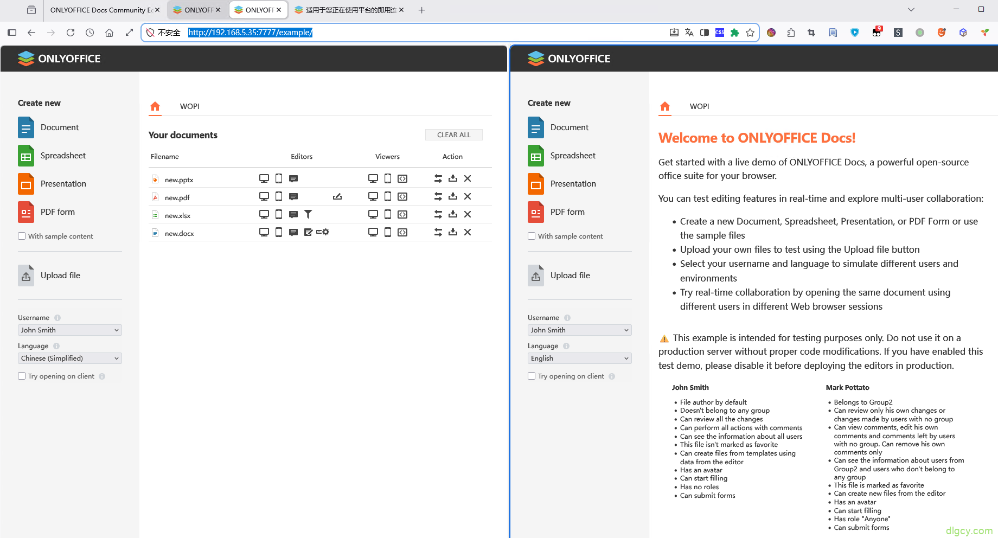The width and height of the screenshot is (998, 538).
Task: Show Language info icon in right pane
Action: pyautogui.click(x=566, y=346)
